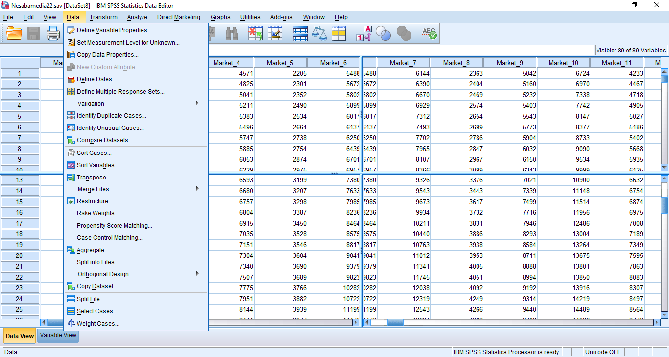Click the Open data document icon
Screen dimensions: 669x357
click(14, 33)
